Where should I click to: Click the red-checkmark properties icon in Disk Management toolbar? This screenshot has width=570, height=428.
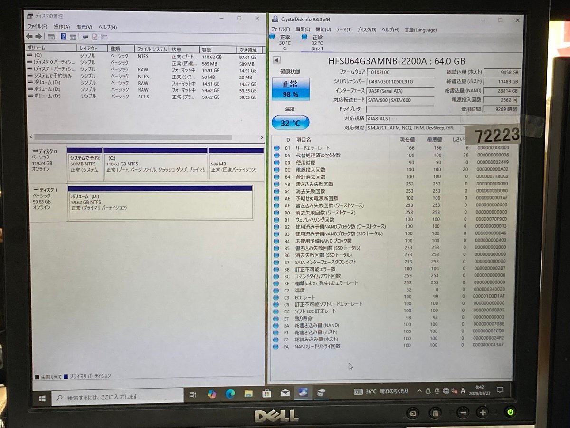[95, 37]
